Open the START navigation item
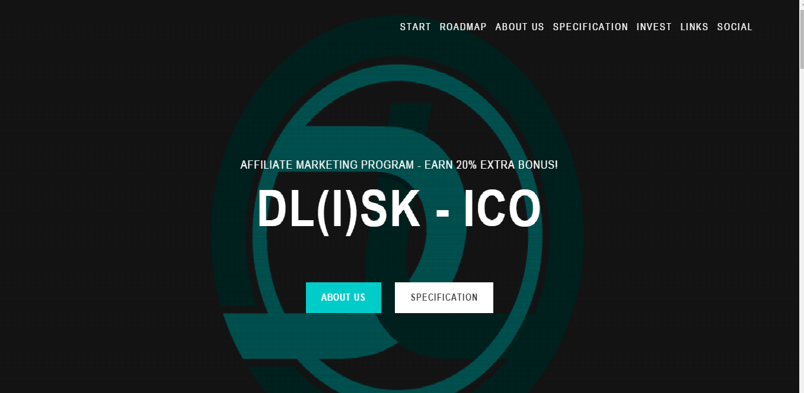Image resolution: width=804 pixels, height=393 pixels. (x=415, y=27)
